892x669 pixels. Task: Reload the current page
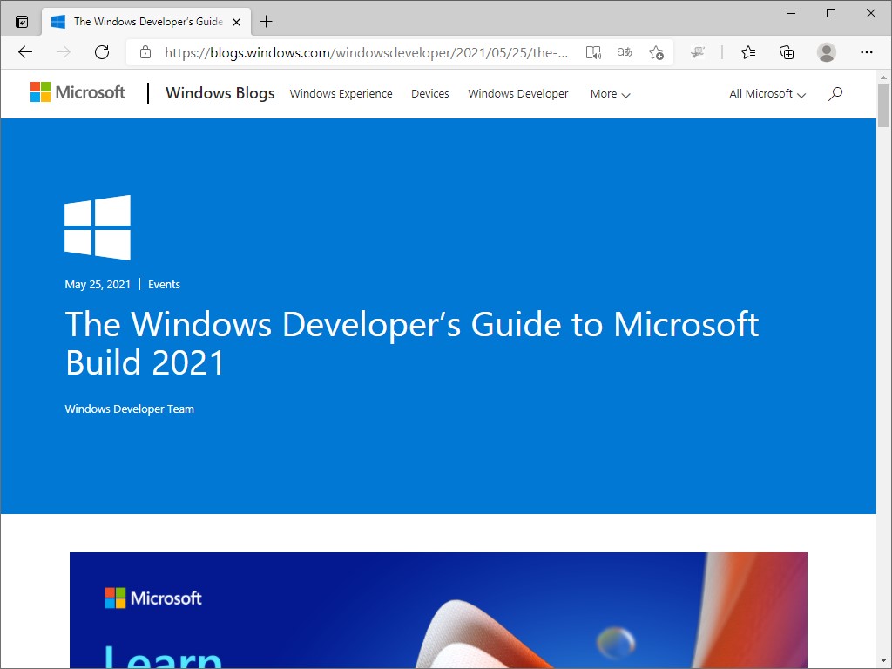[102, 52]
